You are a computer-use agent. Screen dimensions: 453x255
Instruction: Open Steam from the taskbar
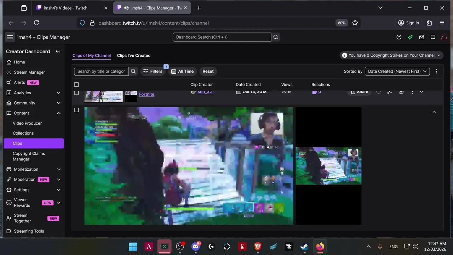[304, 246]
